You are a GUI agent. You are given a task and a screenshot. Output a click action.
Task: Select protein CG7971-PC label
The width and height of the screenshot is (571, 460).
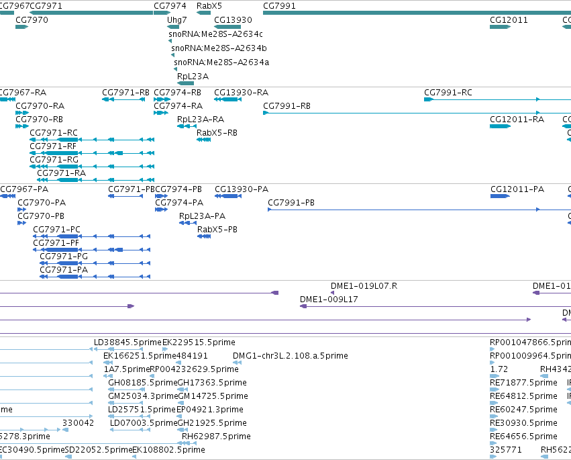point(56,230)
